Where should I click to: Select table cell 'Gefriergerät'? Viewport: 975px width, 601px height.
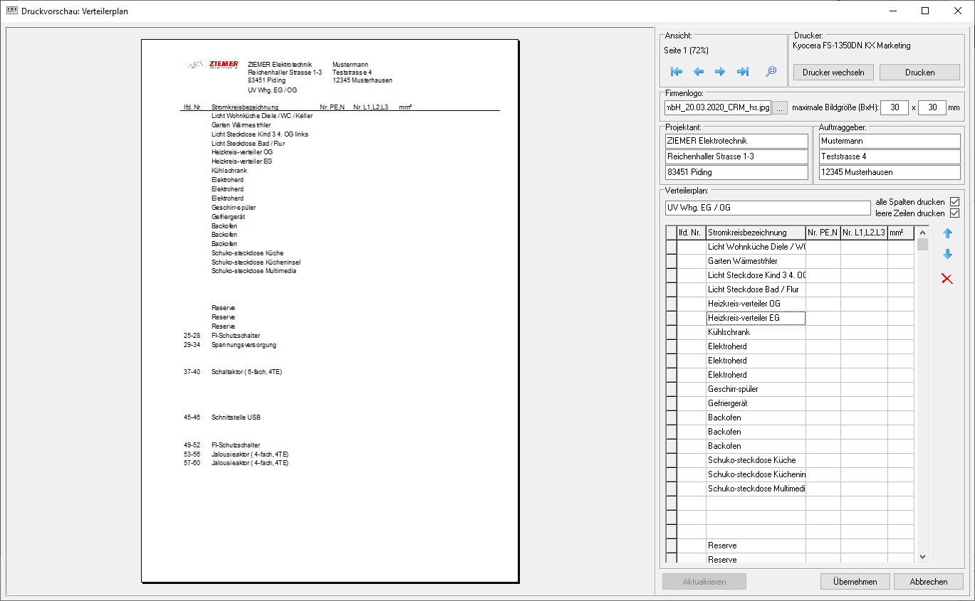[756, 403]
